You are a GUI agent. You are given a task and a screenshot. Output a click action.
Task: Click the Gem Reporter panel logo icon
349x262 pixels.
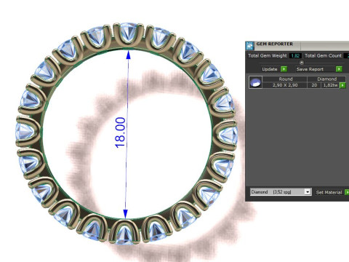[249, 46]
